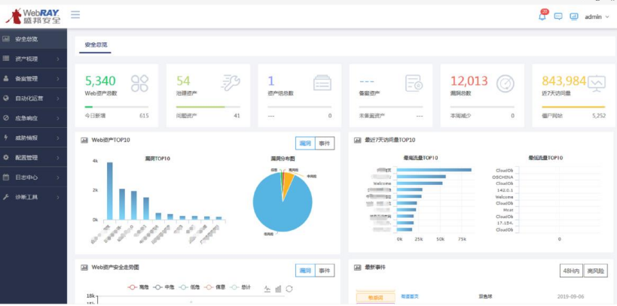Toggle 事件 view in Web资产TOP10 panel

tap(325, 143)
